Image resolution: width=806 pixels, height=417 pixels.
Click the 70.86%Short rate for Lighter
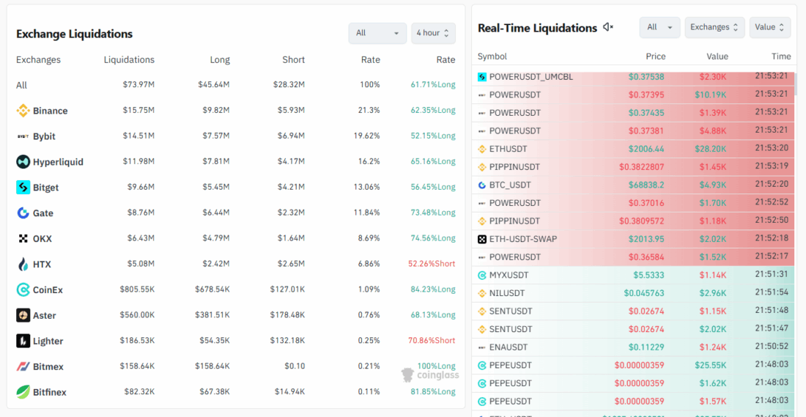[432, 340]
